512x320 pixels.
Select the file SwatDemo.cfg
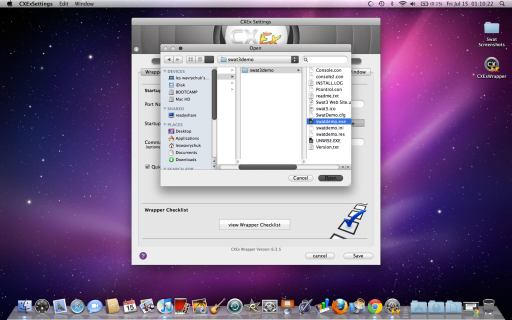[329, 115]
